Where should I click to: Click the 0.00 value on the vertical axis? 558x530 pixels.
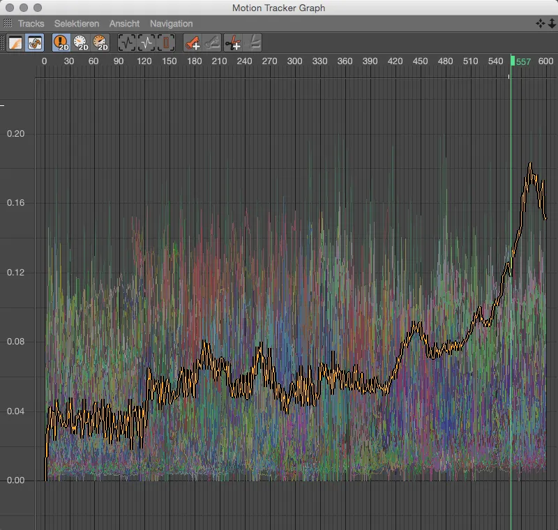tap(15, 480)
